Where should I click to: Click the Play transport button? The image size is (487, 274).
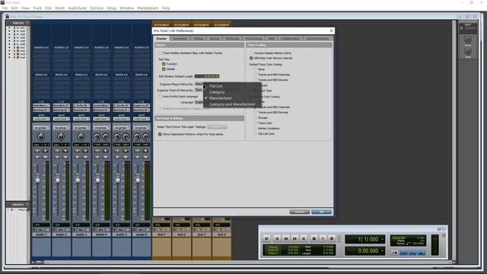323,238
